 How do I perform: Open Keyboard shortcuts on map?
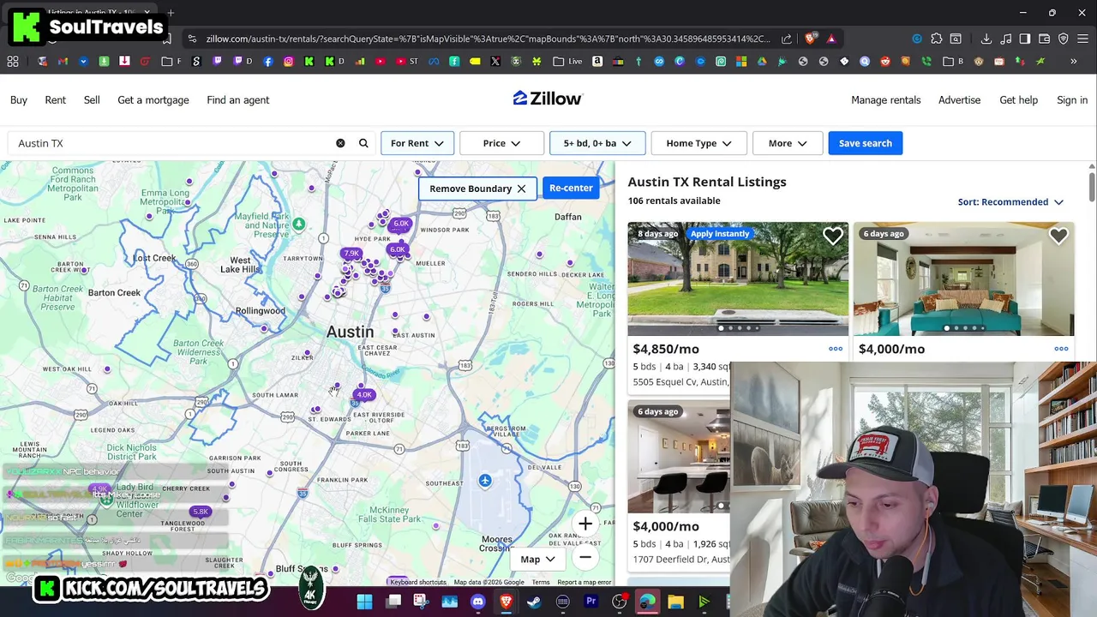tap(419, 583)
